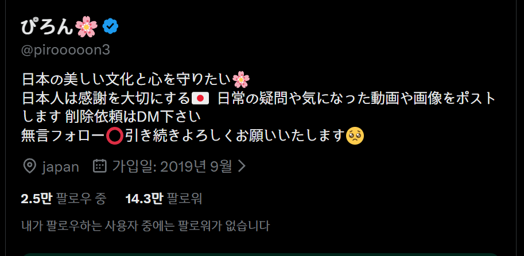Click the cherry blossom emoji beside the name
This screenshot has height=256, width=524.
point(86,27)
